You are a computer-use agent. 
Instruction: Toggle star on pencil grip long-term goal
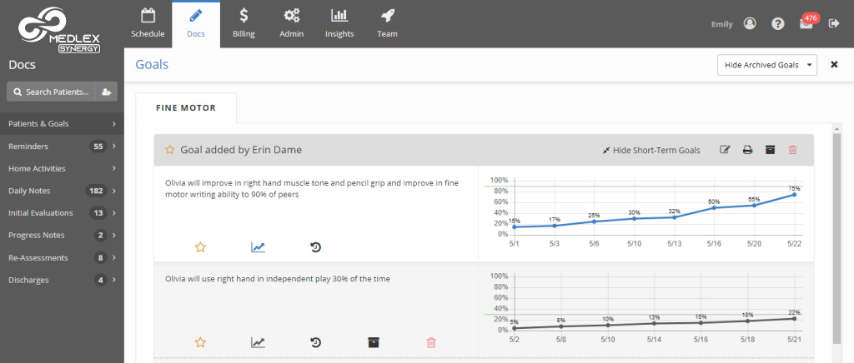tap(200, 247)
